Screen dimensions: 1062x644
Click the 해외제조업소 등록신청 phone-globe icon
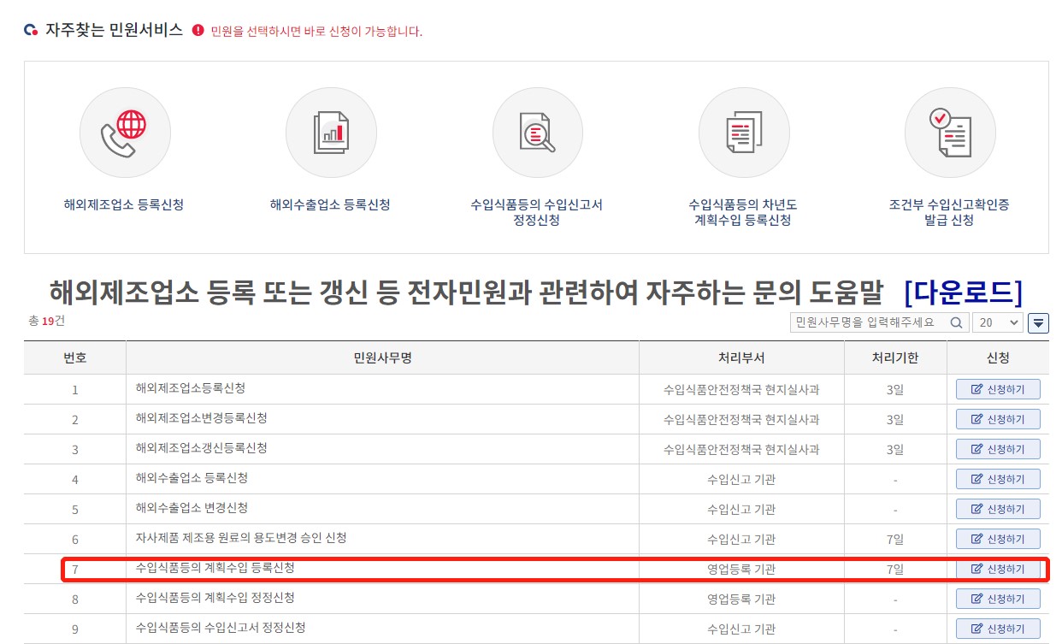coord(125,133)
